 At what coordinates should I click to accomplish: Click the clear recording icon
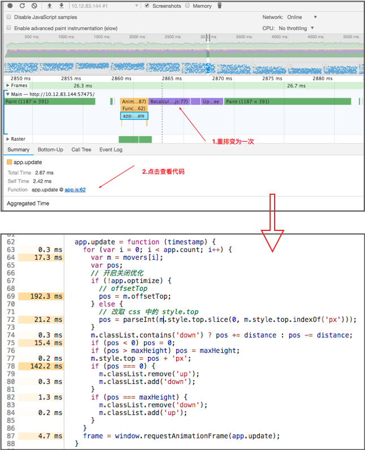click(x=34, y=6)
